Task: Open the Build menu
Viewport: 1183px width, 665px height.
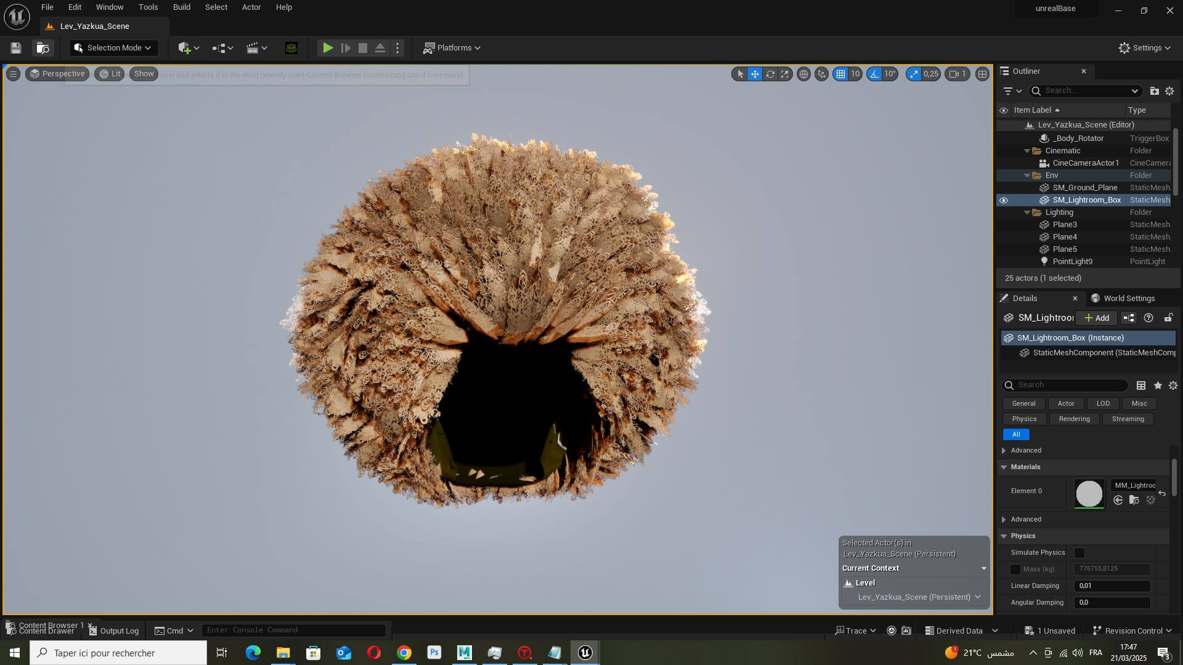Action: (x=181, y=7)
